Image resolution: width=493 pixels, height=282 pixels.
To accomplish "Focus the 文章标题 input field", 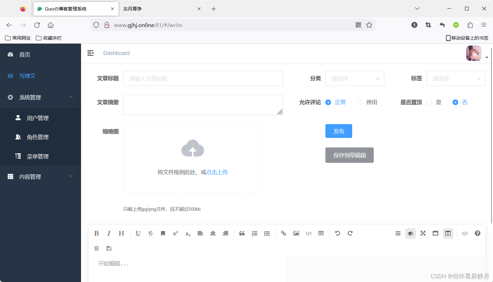I will (203, 78).
